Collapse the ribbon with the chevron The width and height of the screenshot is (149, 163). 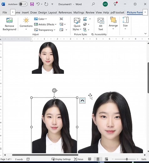[x=146, y=34]
